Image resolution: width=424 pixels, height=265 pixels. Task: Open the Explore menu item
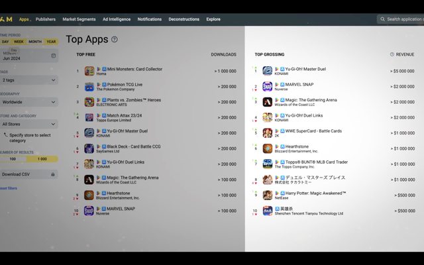(x=213, y=19)
